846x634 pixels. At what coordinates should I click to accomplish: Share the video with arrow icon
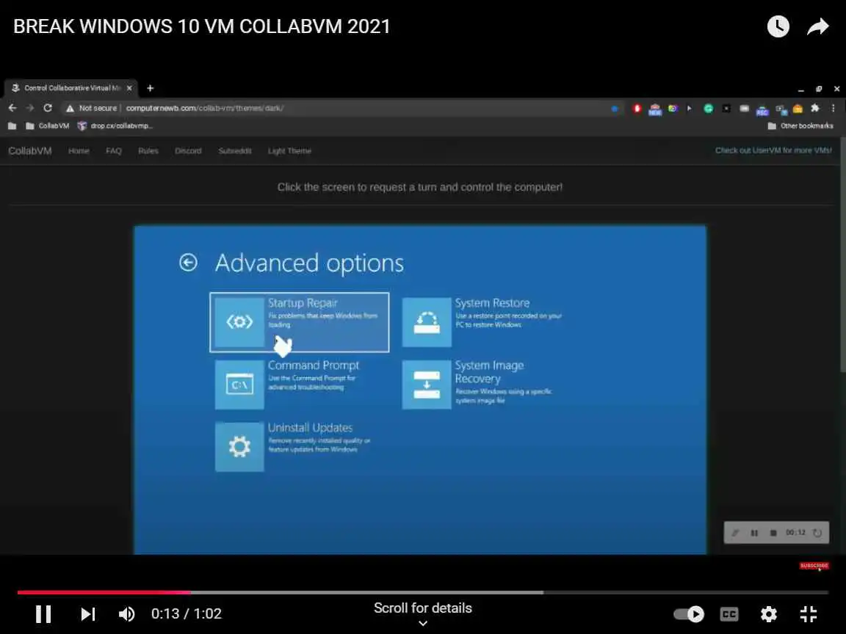tap(818, 26)
